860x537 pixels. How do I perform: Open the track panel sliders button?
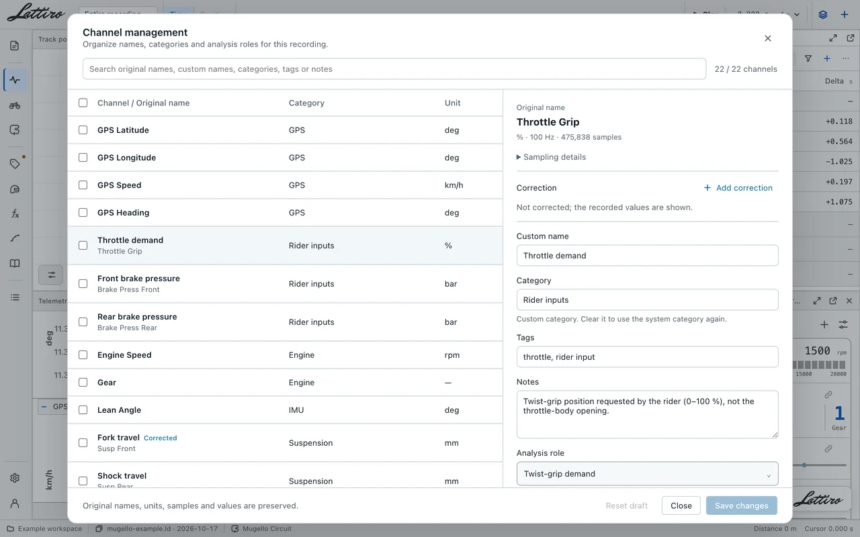click(51, 275)
